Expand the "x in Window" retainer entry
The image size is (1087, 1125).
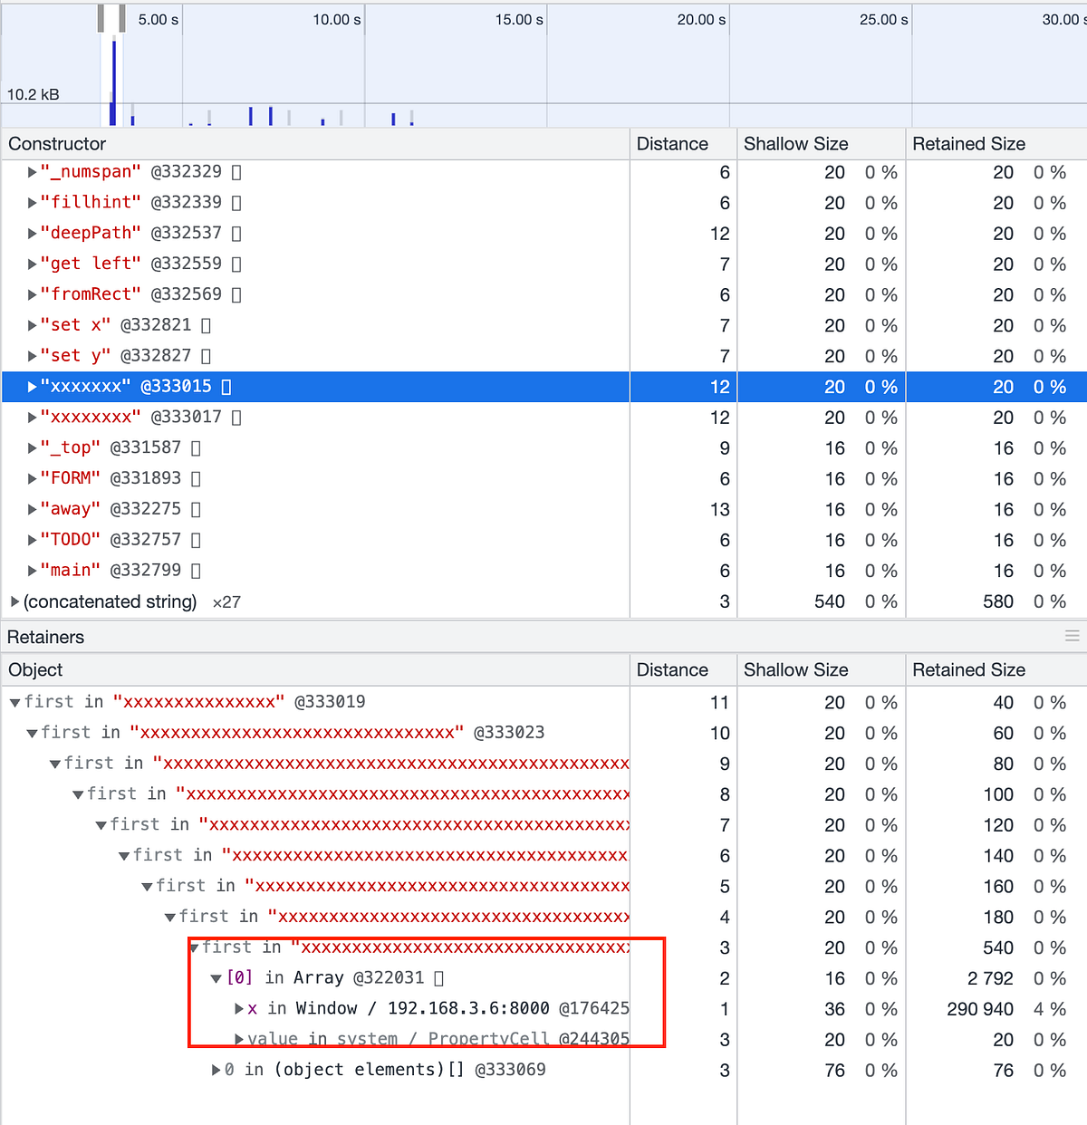point(239,1008)
